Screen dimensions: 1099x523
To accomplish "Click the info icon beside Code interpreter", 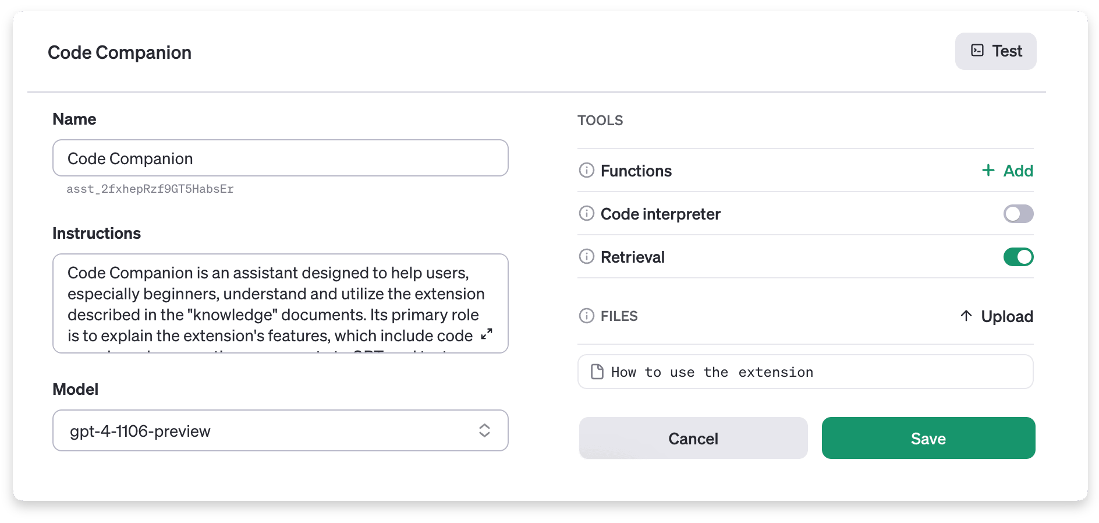I will (586, 213).
